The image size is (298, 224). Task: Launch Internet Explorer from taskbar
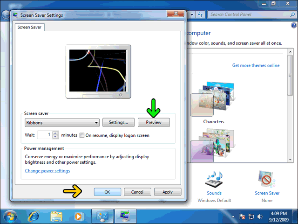coord(34,217)
